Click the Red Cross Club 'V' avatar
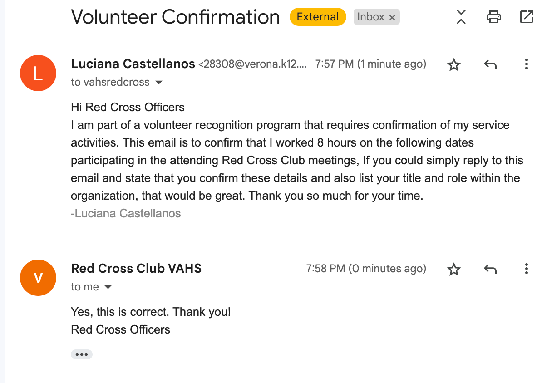Viewport: 542px width, 383px height. (38, 277)
